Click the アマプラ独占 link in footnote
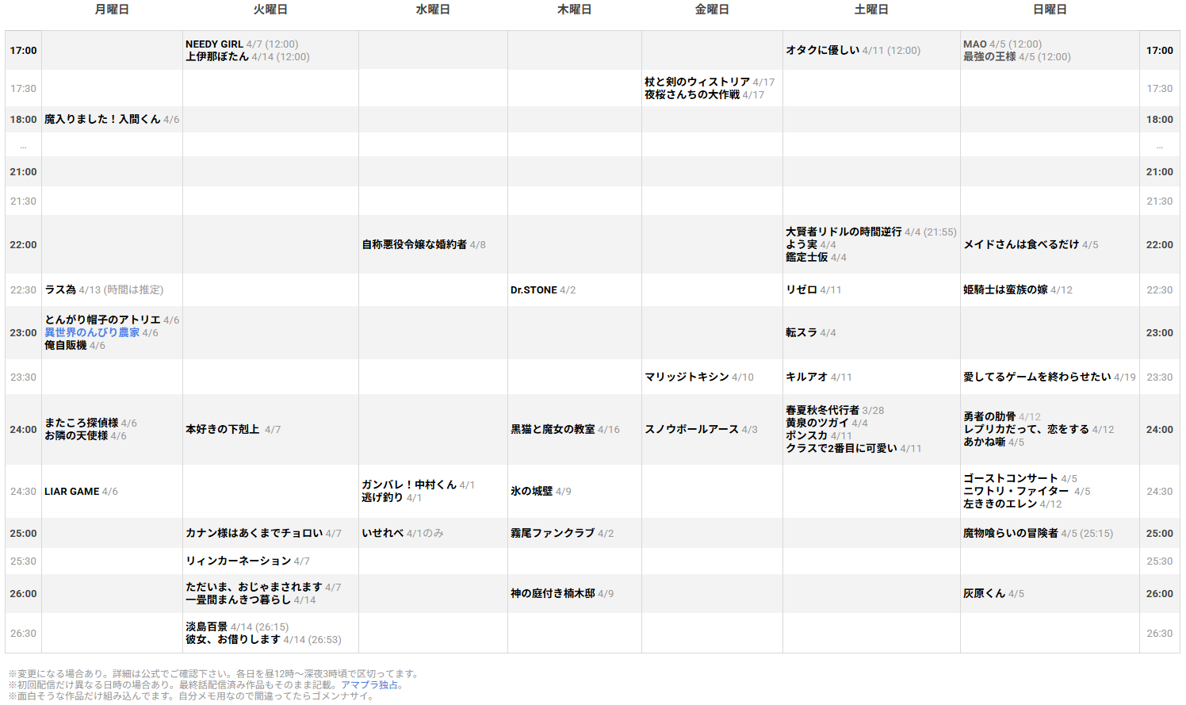Image resolution: width=1186 pixels, height=705 pixels. coord(369,685)
